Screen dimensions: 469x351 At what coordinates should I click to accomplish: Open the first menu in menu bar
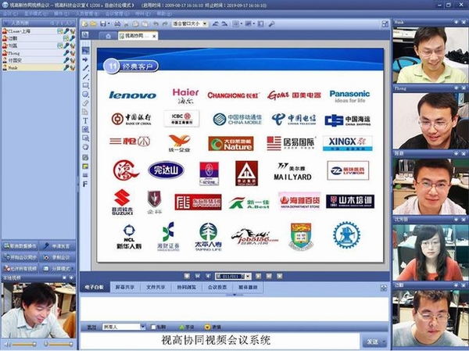[11, 13]
